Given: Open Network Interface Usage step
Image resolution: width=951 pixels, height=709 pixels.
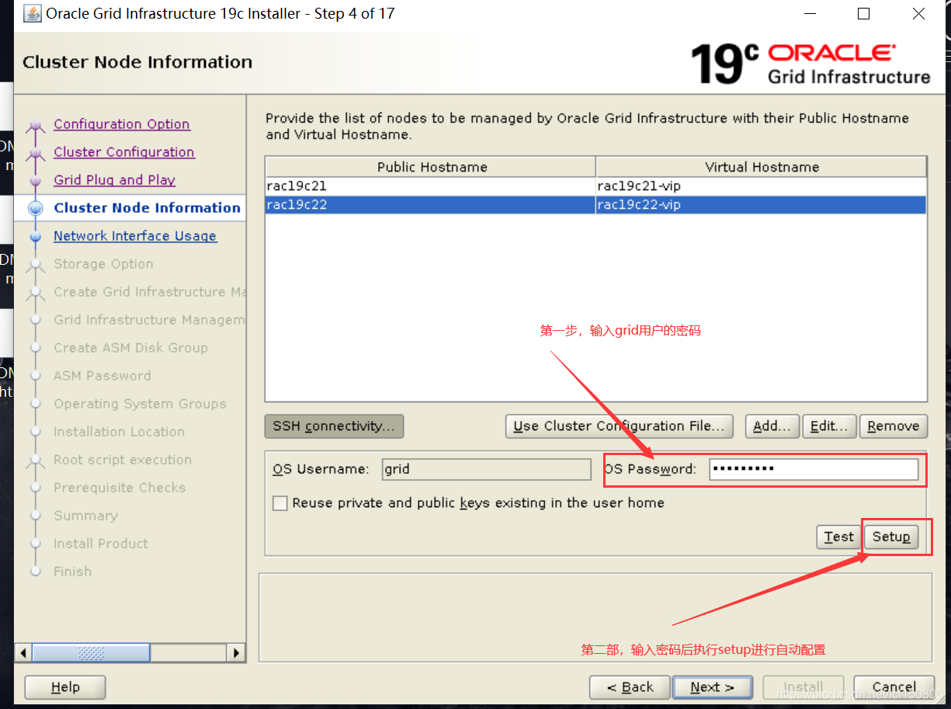Looking at the screenshot, I should tap(135, 236).
